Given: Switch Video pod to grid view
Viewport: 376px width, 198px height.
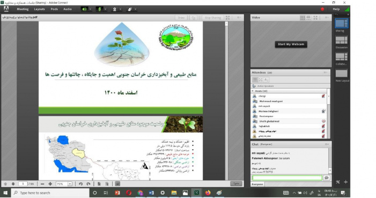Looking at the screenshot, I should pos(303,18).
